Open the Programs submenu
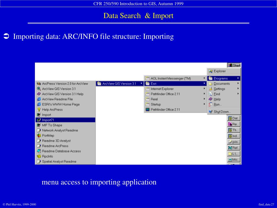Image resolution: width=277 pixels, height=208 pixels. [x=224, y=78]
